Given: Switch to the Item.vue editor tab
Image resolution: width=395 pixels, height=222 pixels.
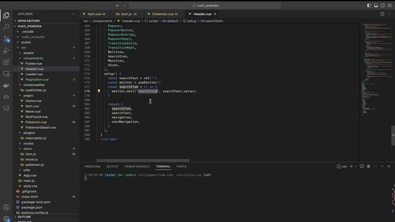Looking at the screenshot, I should pos(94,14).
